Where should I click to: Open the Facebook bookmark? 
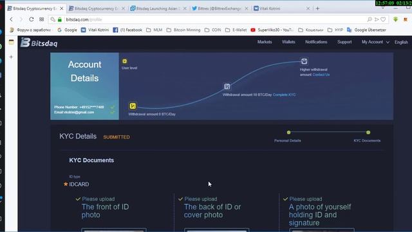coord(127,30)
